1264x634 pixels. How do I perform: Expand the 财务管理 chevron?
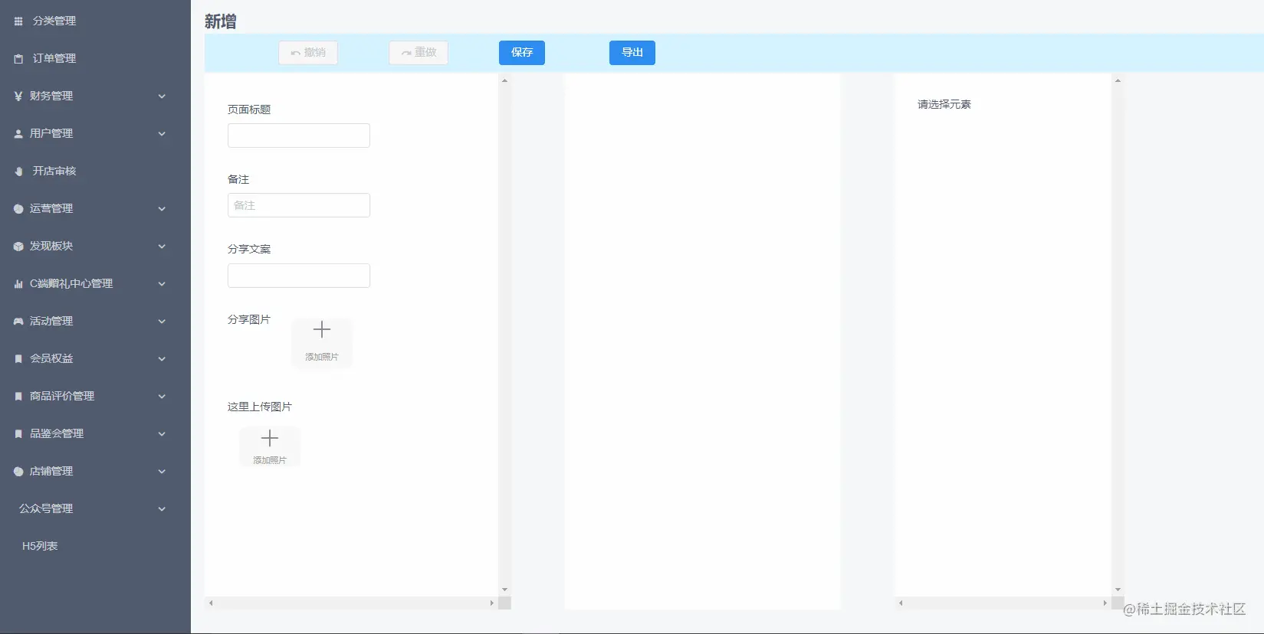[x=162, y=96]
